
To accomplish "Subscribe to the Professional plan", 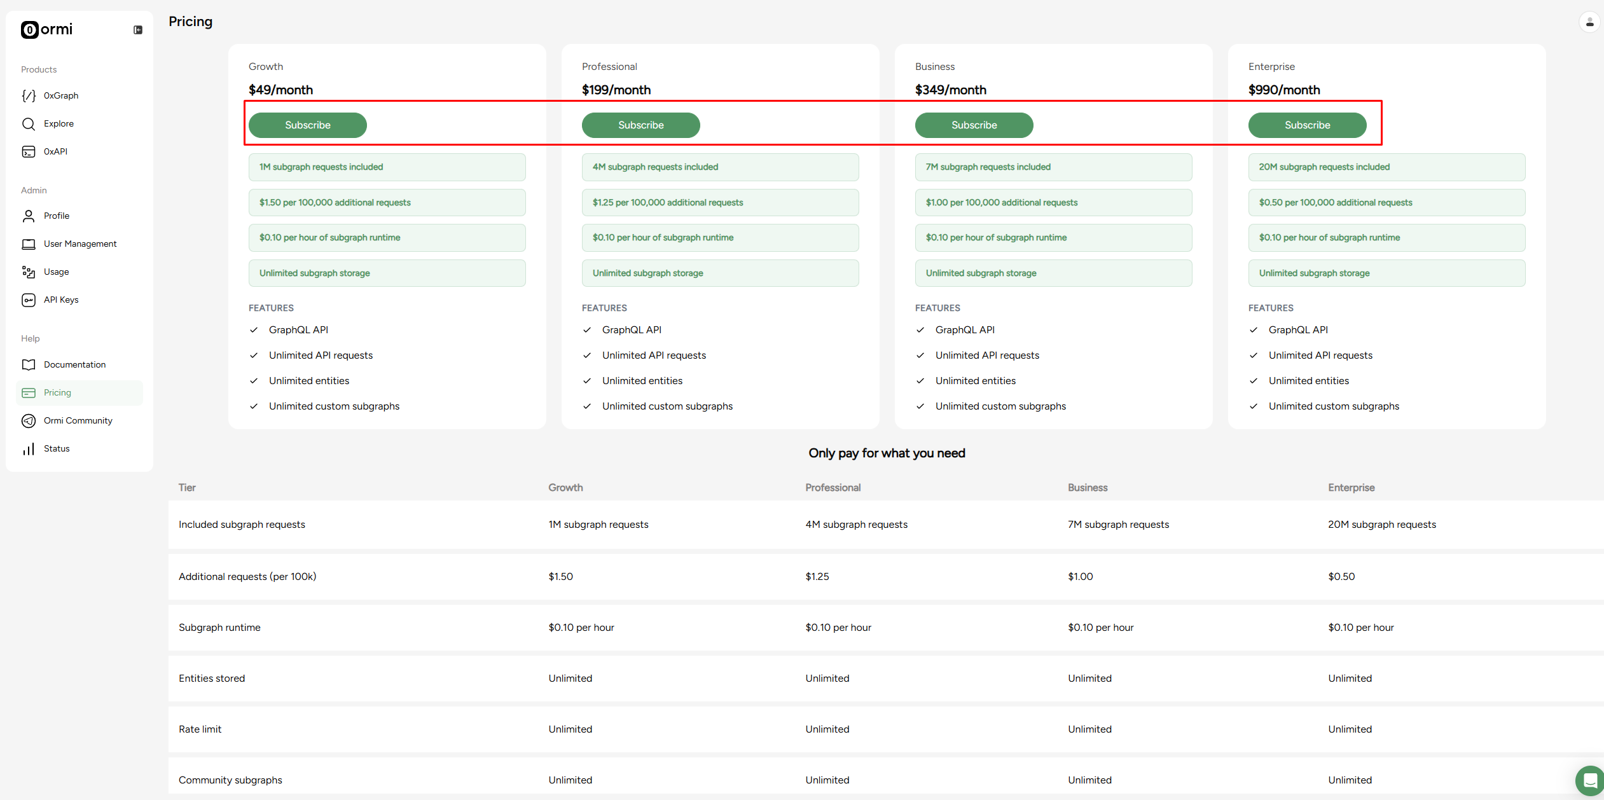I will click(640, 125).
